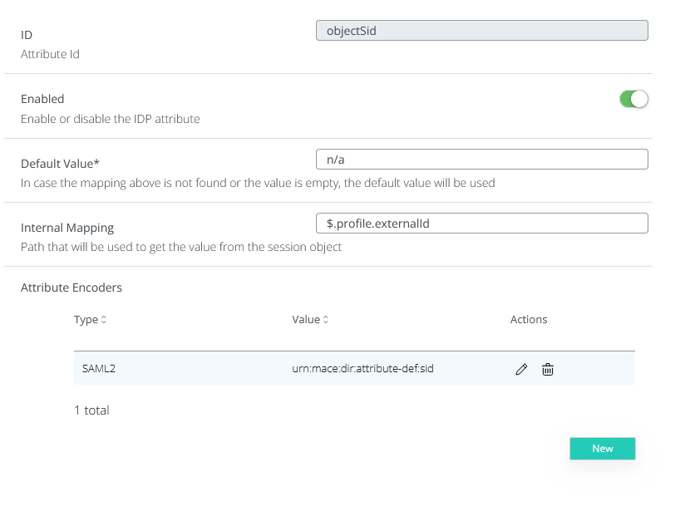Select the SAML2 type cell

tap(99, 369)
